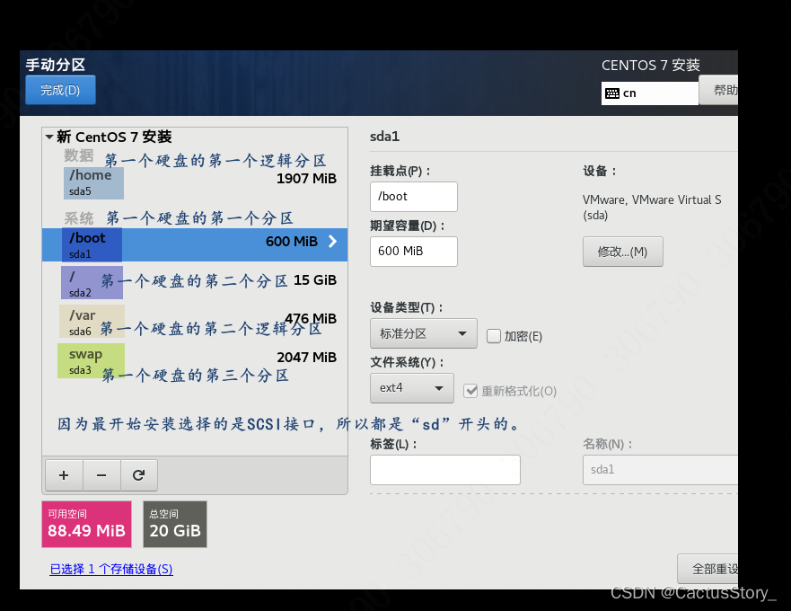Screen dimensions: 791x611
Task: Collapse the 新 CentOS 7 安装 tree
Action: [x=49, y=137]
